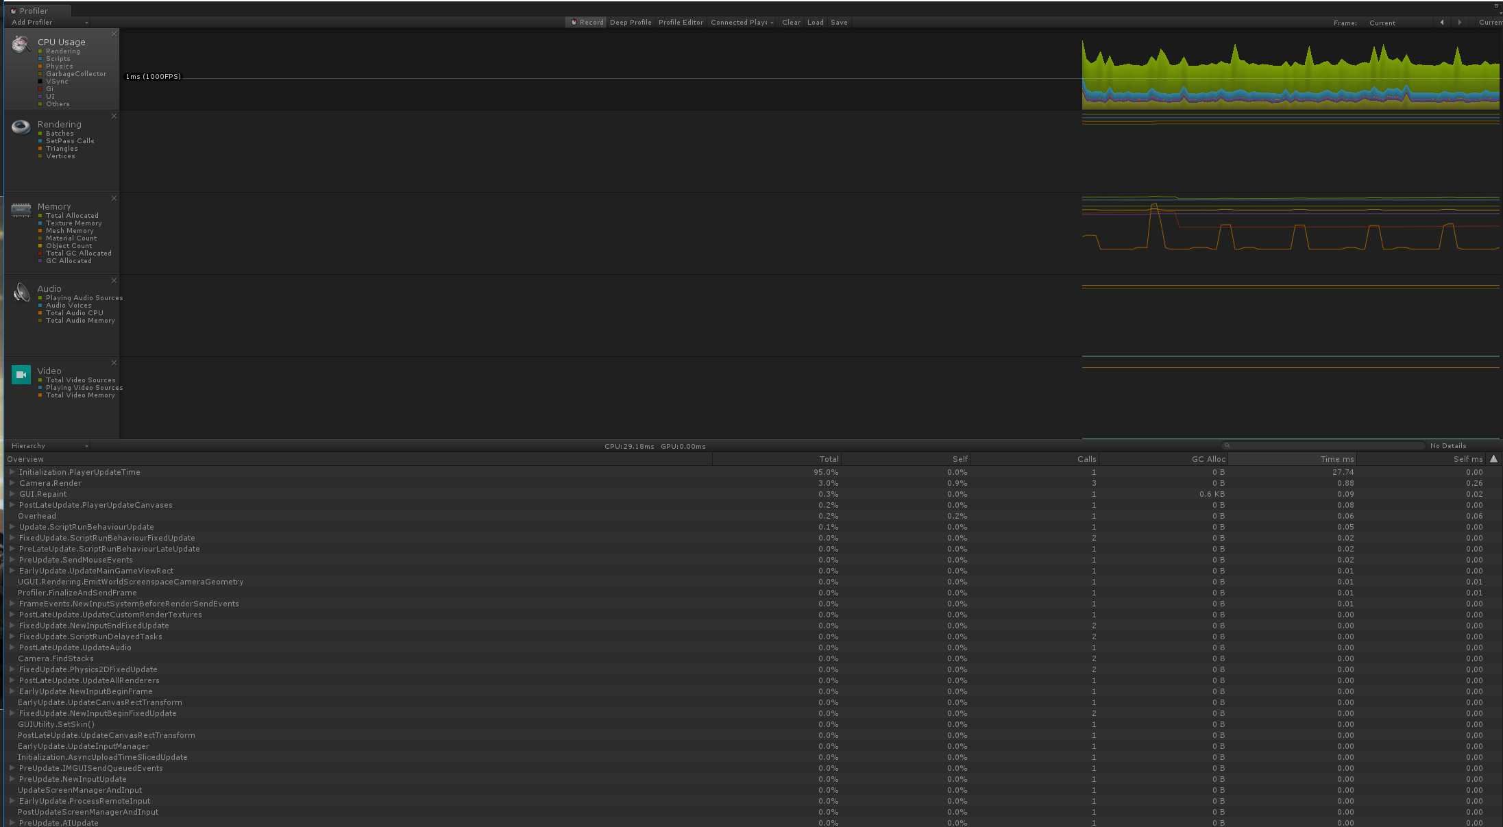The image size is (1503, 827).
Task: Expand PostLateUpdate.UpdateAudio row
Action: click(12, 647)
